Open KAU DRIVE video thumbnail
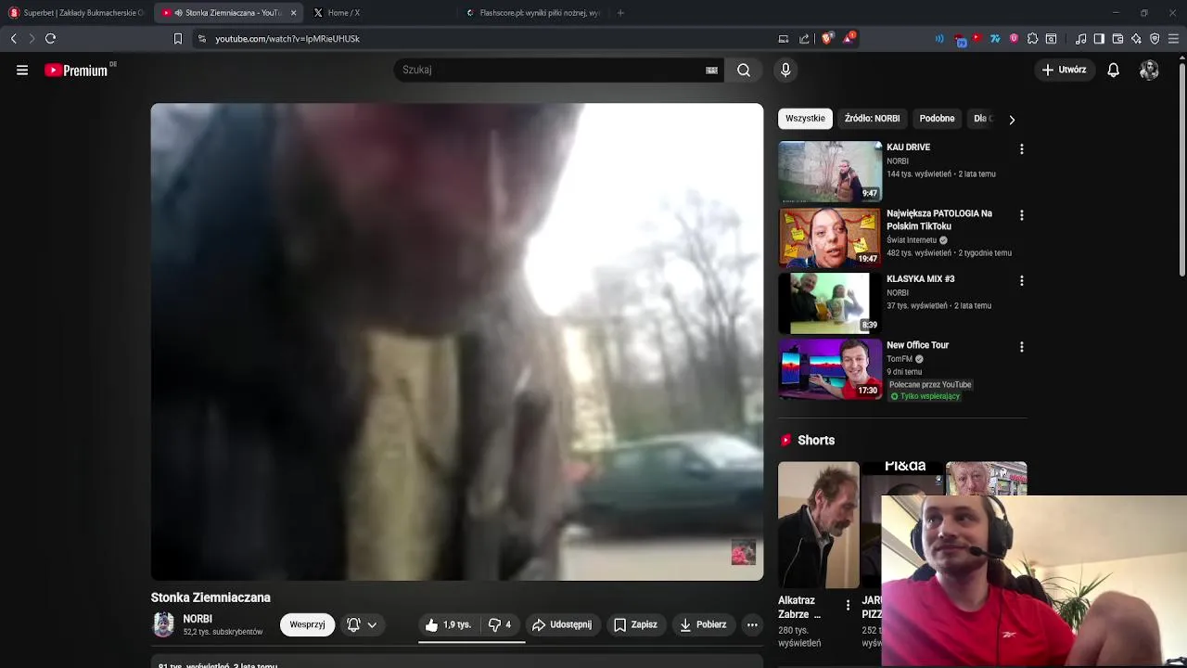1187x668 pixels. pyautogui.click(x=830, y=172)
